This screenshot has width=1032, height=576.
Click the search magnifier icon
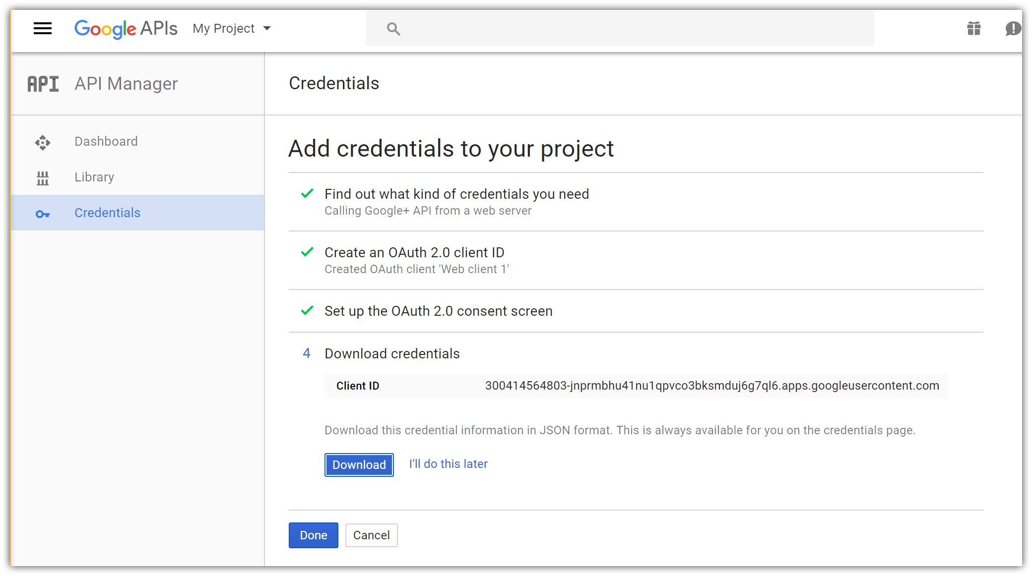coord(393,29)
